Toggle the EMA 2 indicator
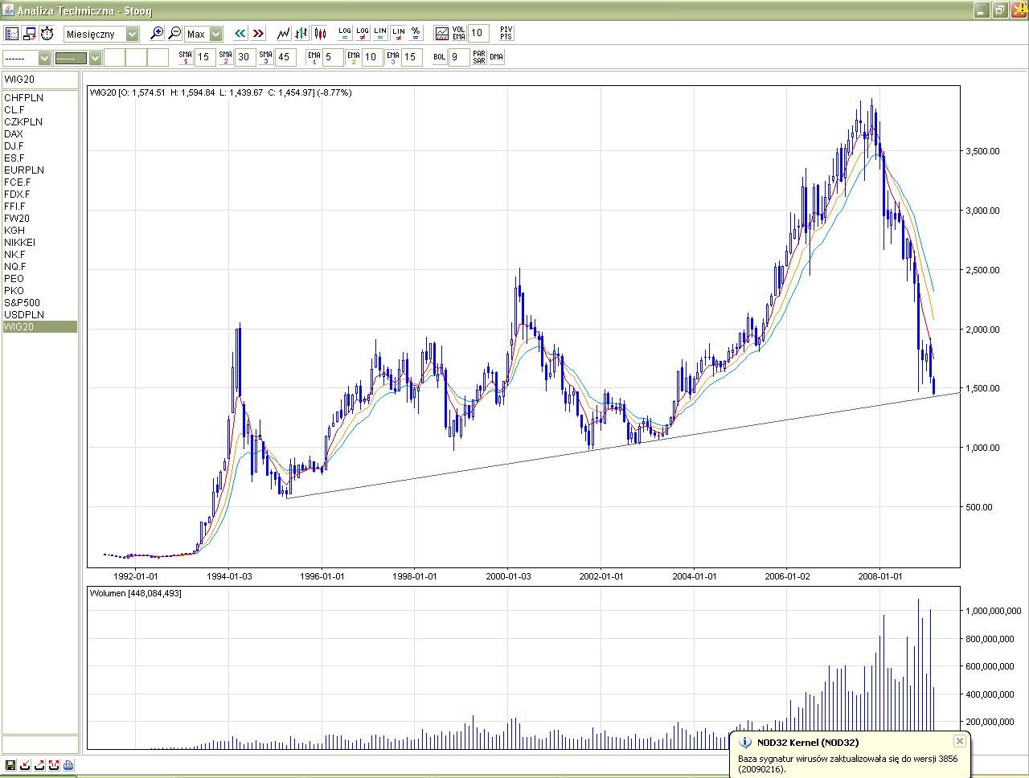1029x778 pixels. 353,57
